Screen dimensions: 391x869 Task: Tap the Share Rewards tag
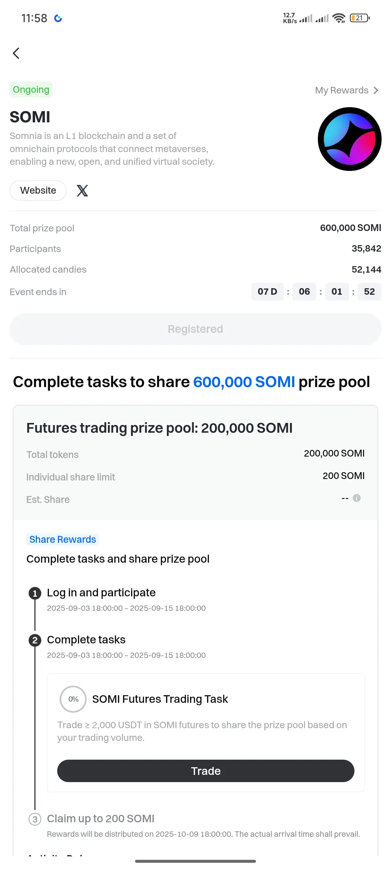[63, 539]
